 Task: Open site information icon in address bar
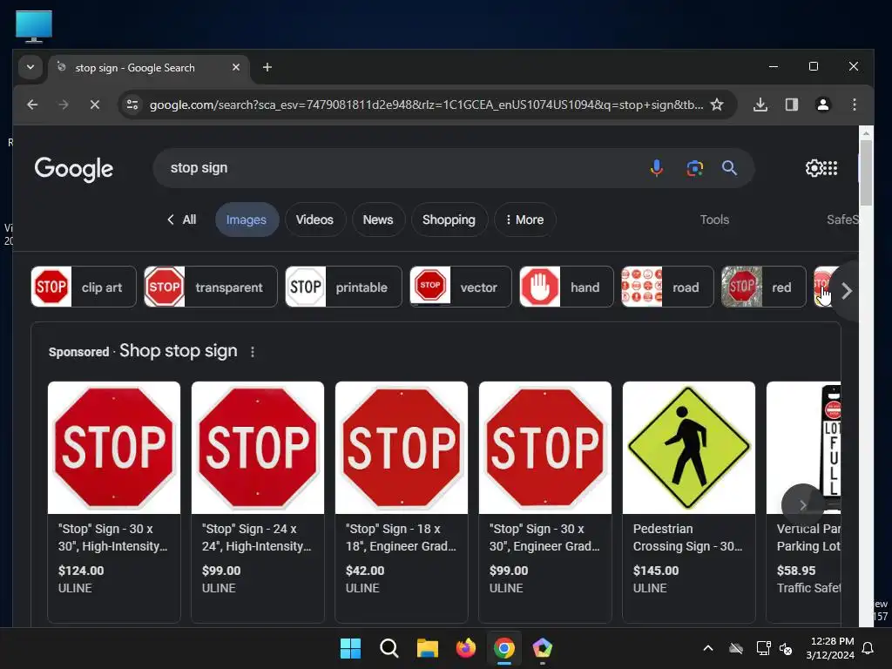[132, 105]
